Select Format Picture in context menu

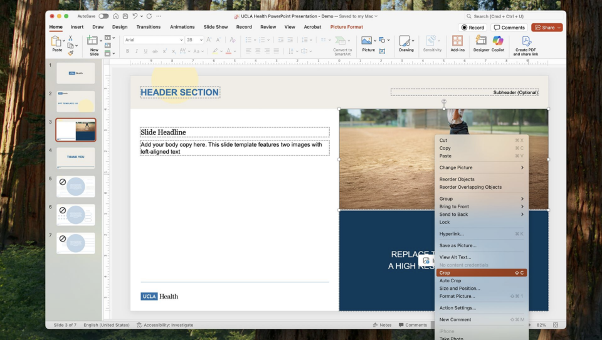482,296
